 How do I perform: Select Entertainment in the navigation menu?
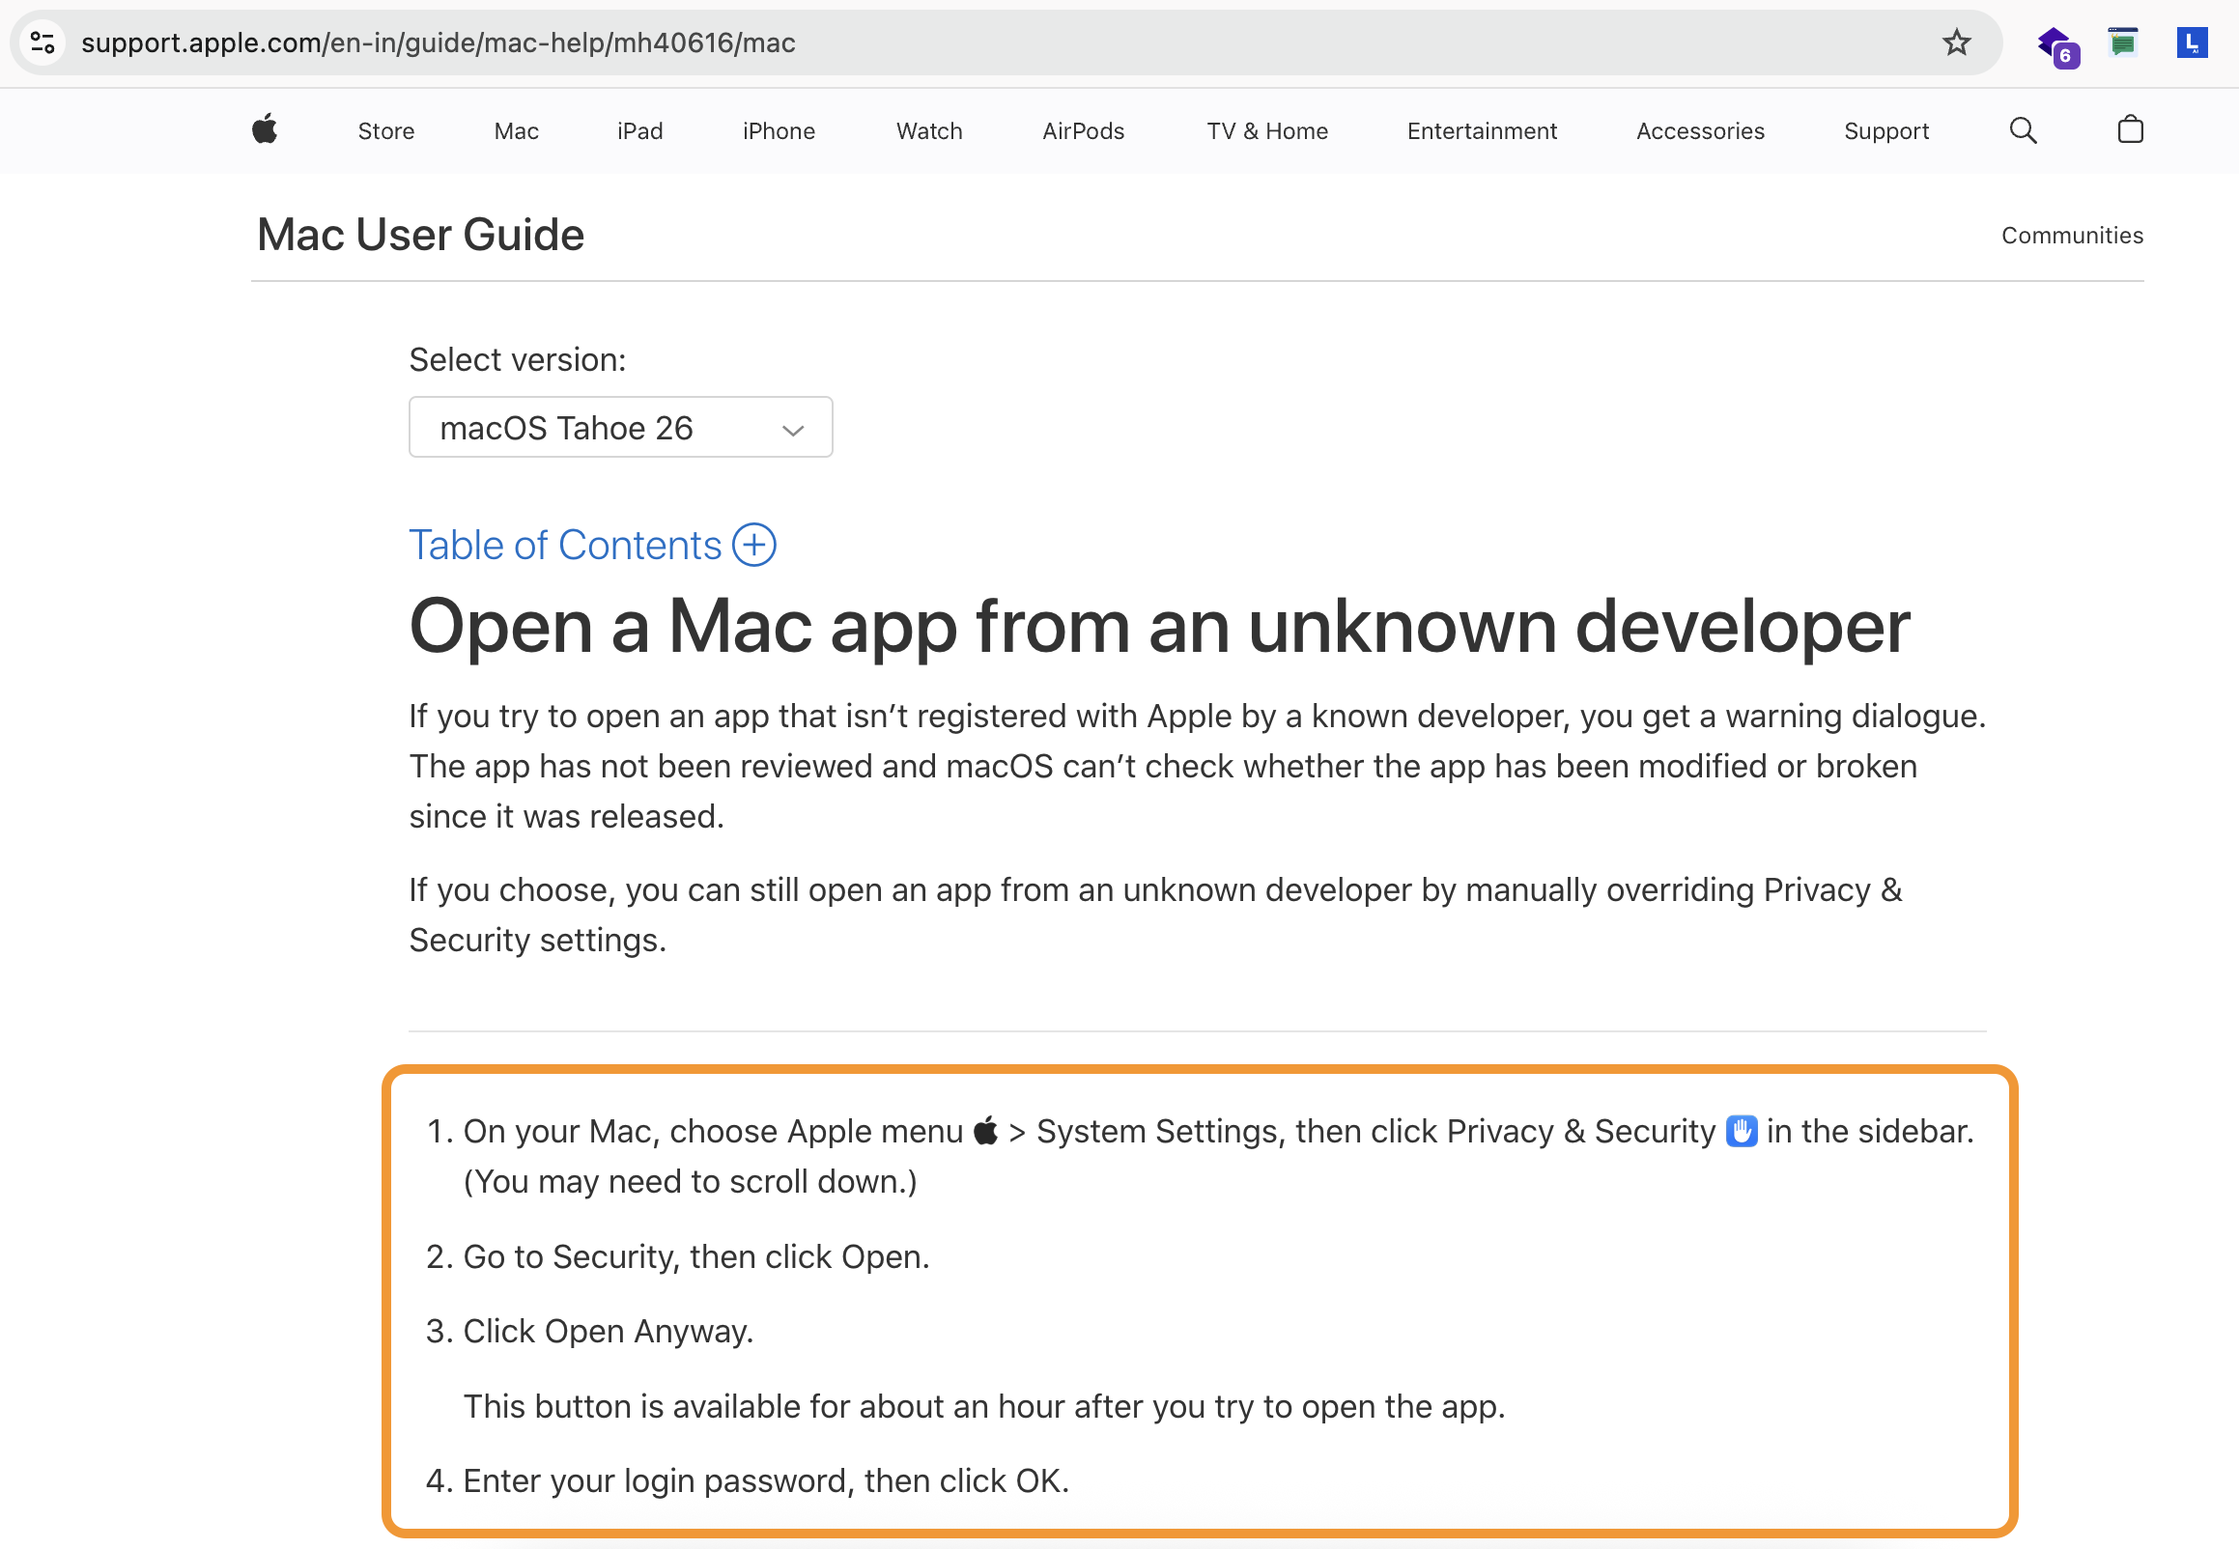click(x=1481, y=130)
